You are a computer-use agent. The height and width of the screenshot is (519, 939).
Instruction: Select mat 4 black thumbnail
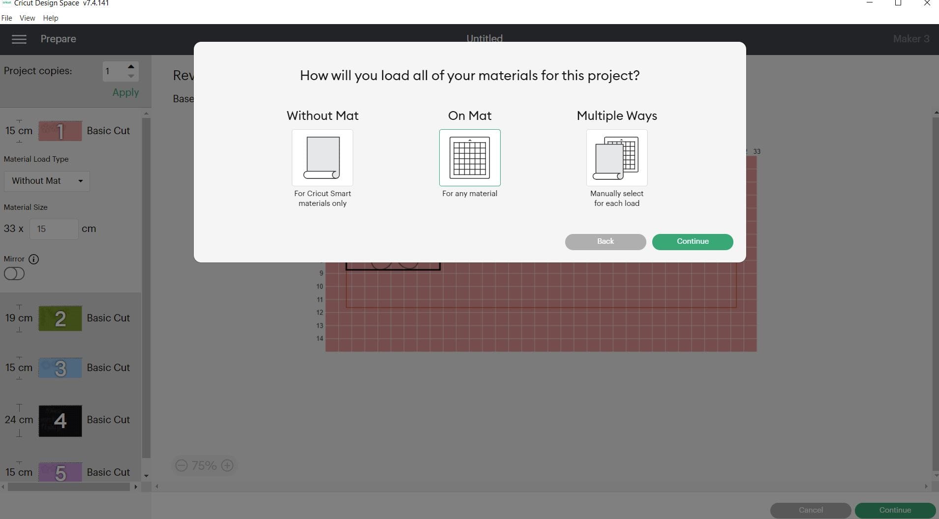point(60,421)
